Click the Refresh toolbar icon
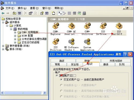The height and width of the screenshot is (100, 134). (x=35, y=13)
